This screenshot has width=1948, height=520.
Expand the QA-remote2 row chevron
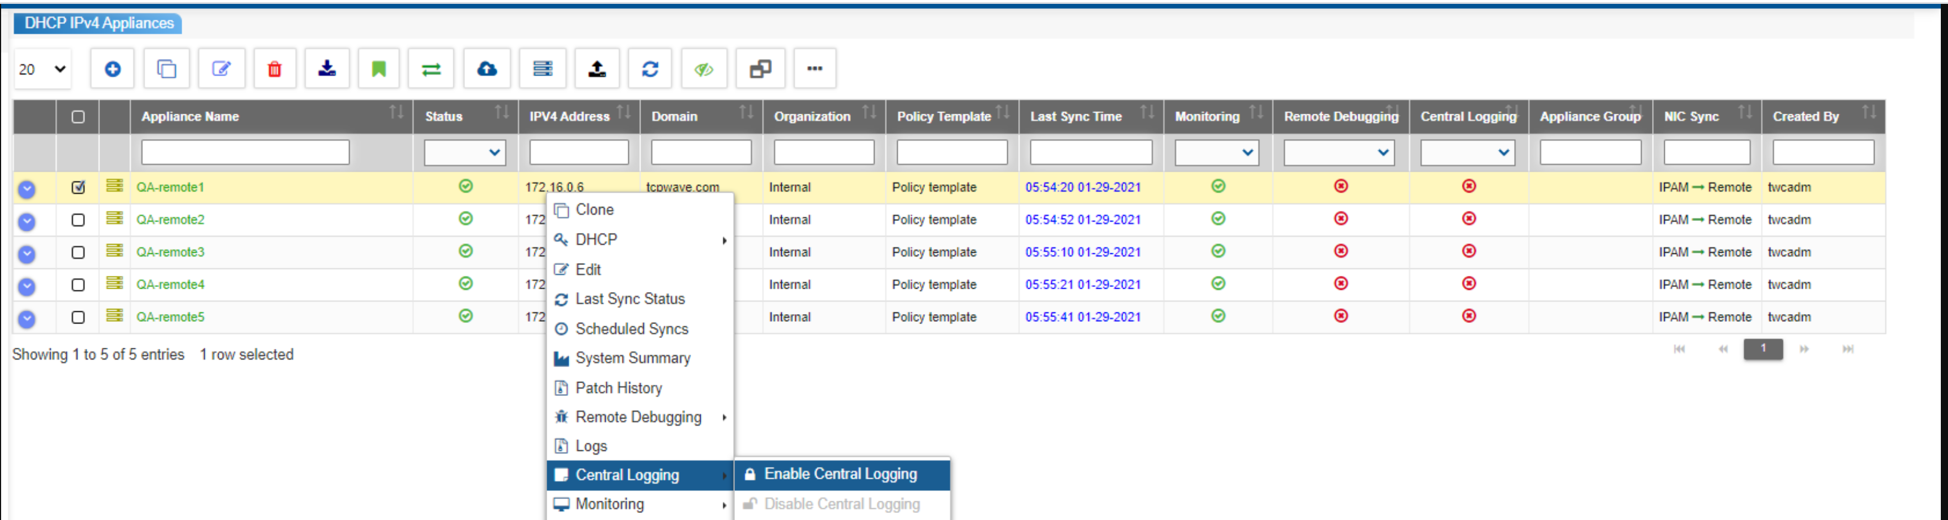click(27, 221)
